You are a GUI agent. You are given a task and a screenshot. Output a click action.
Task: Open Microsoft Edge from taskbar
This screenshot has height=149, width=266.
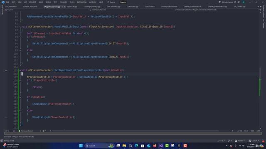(136, 146)
